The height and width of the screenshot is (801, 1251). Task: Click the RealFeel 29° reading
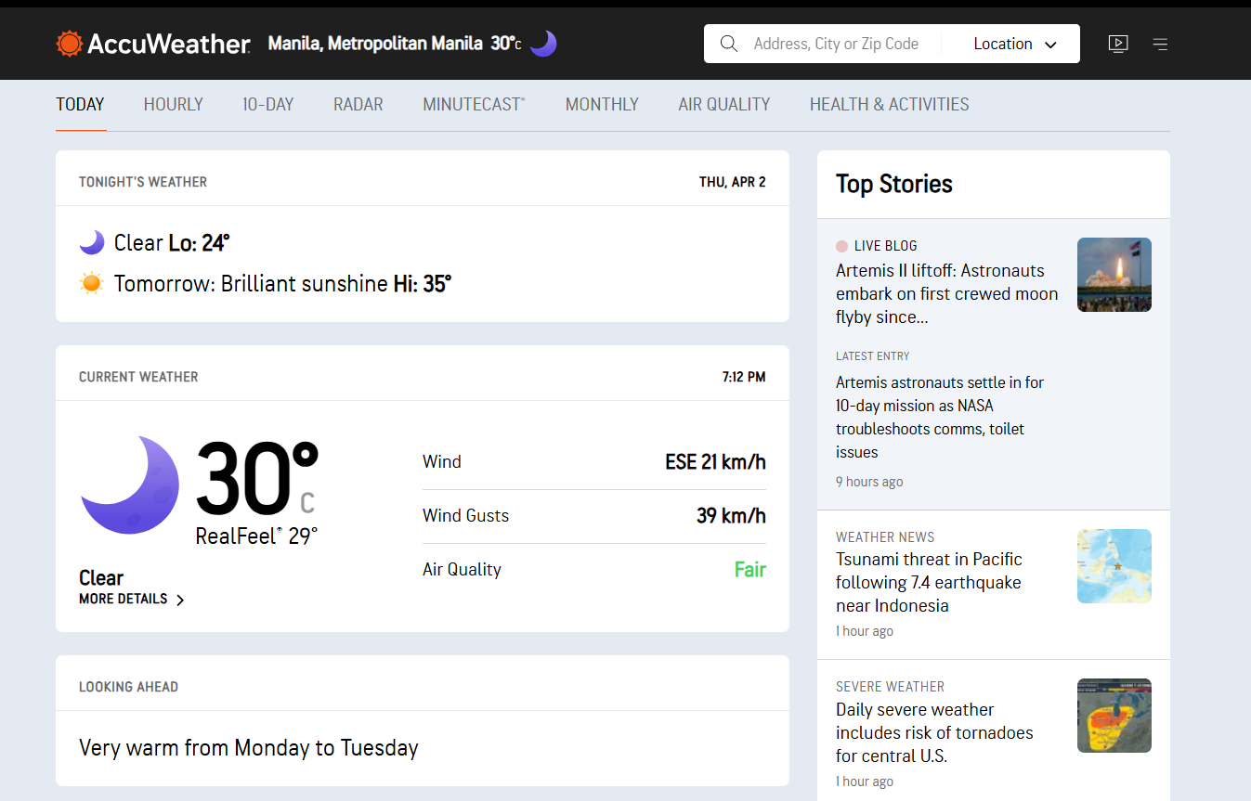(256, 536)
